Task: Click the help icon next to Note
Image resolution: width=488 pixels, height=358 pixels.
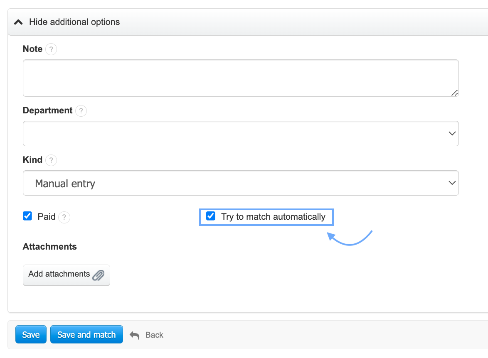Action: tap(51, 49)
